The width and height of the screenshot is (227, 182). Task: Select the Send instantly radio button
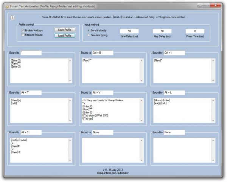[89, 30]
